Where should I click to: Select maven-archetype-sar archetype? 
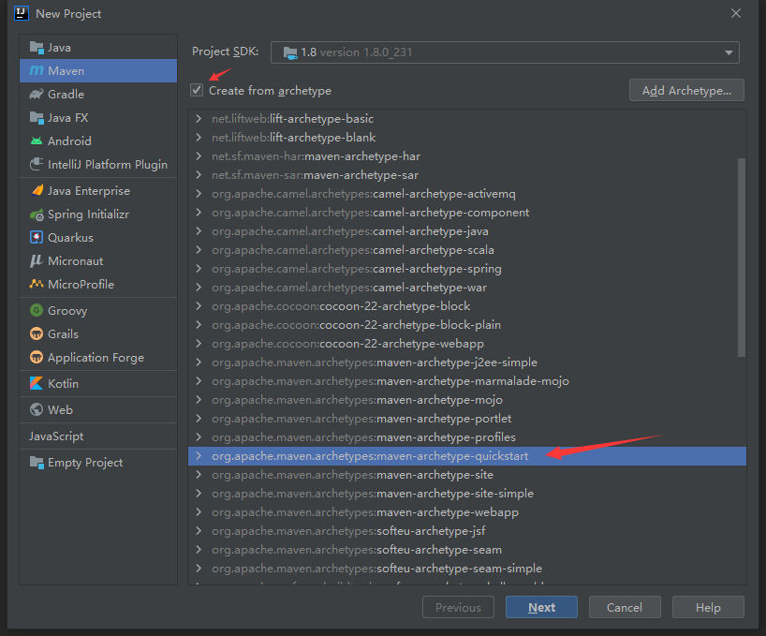coord(467,175)
